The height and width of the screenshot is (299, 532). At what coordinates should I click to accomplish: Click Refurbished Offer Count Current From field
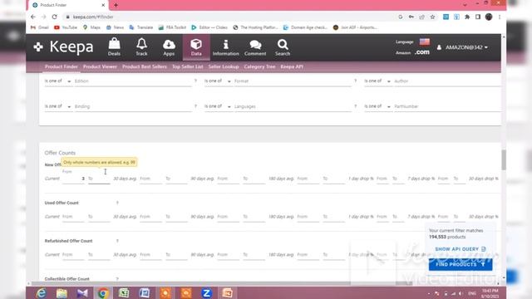click(73, 255)
